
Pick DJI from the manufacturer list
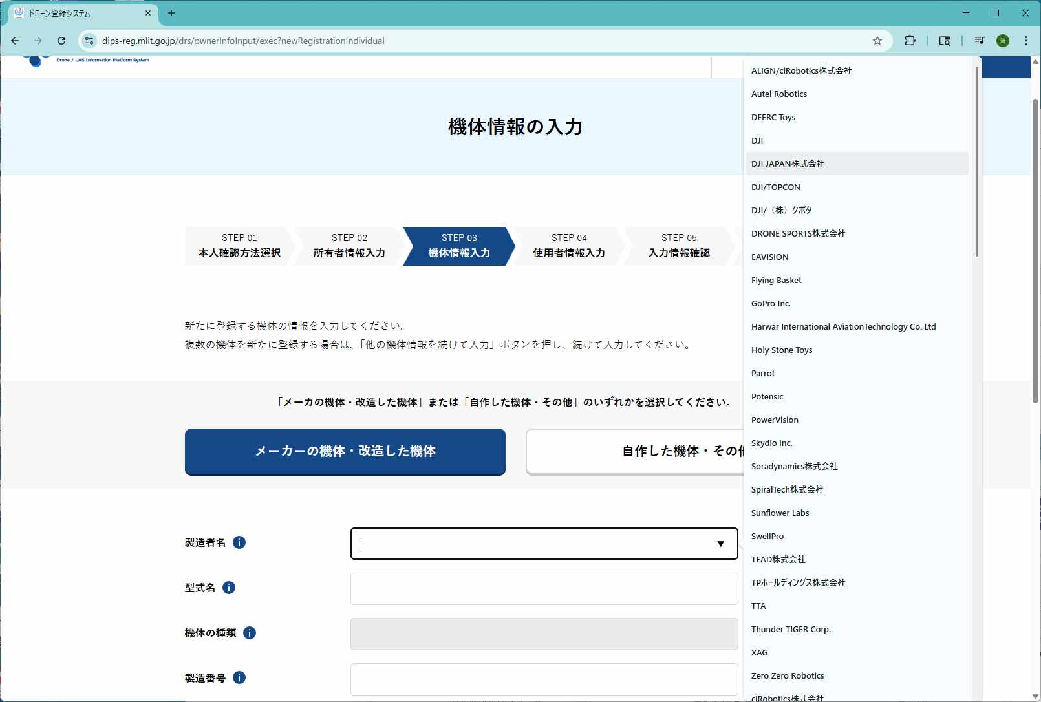coord(857,140)
